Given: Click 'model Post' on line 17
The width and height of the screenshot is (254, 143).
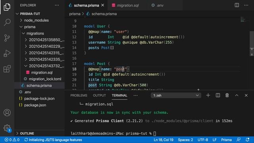Looking at the screenshot, I should coord(94,64).
